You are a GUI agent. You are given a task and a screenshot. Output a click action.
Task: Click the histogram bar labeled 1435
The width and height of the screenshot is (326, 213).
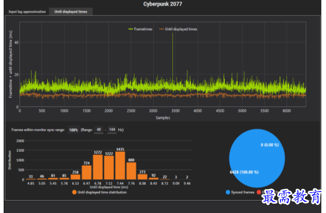click(x=120, y=165)
